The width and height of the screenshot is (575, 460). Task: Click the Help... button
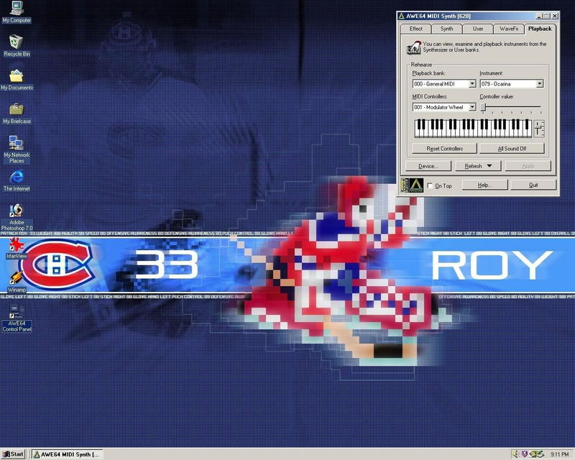484,185
